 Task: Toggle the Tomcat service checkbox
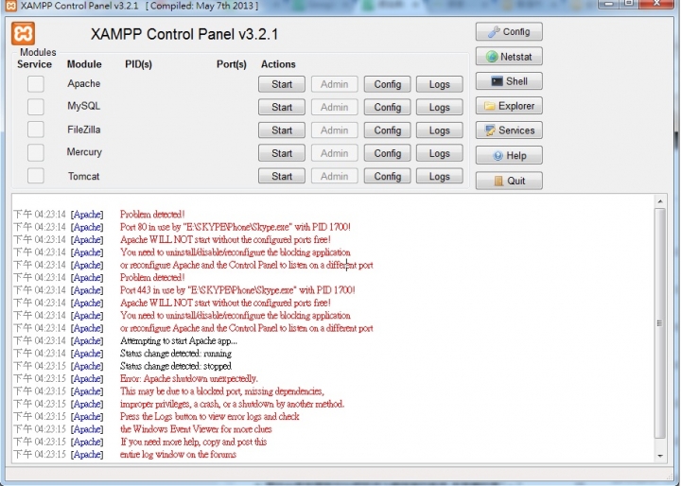(x=36, y=176)
